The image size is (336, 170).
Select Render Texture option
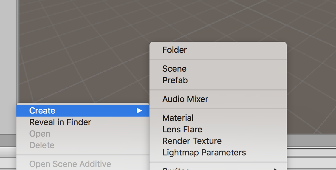[x=192, y=141]
